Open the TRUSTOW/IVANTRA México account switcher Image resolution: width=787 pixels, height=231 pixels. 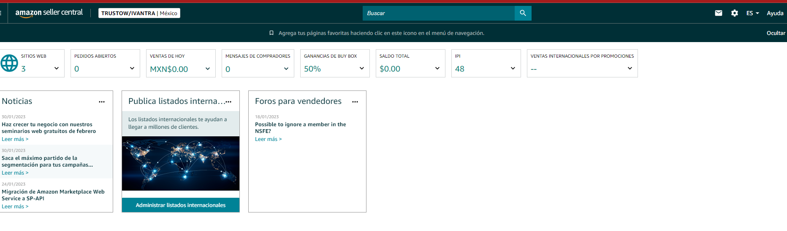pyautogui.click(x=139, y=13)
